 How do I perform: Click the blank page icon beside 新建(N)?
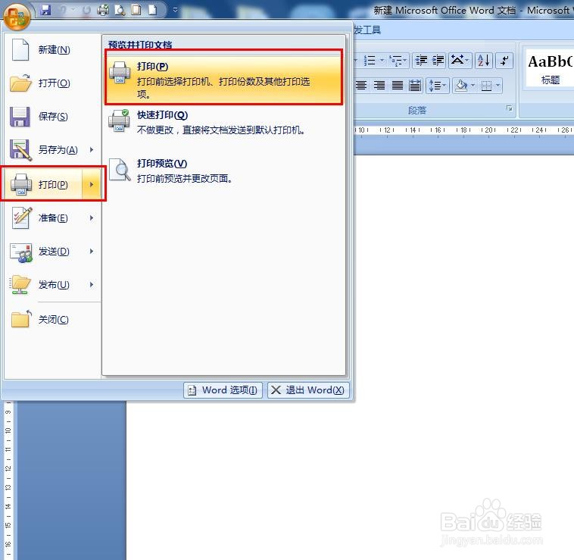(x=20, y=49)
